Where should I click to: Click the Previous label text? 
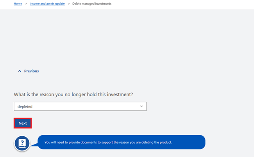[x=31, y=71]
